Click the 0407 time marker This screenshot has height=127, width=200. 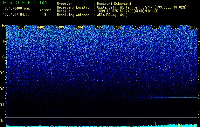136,27
